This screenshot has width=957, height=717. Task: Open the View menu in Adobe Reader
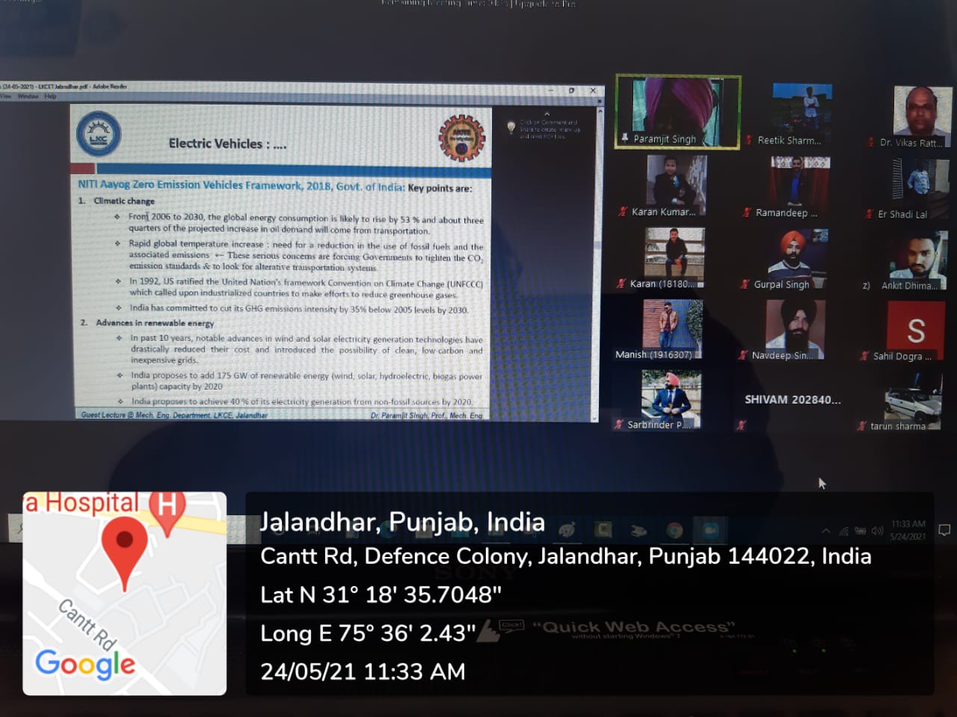coord(5,96)
